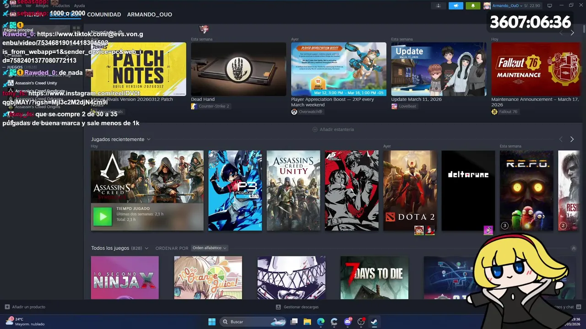Screen dimensions: 586x329
Task: Open the friends activity icon in header
Action: (438, 5)
